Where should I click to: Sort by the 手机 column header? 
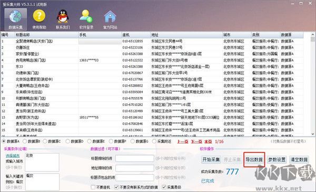click(x=100, y=35)
